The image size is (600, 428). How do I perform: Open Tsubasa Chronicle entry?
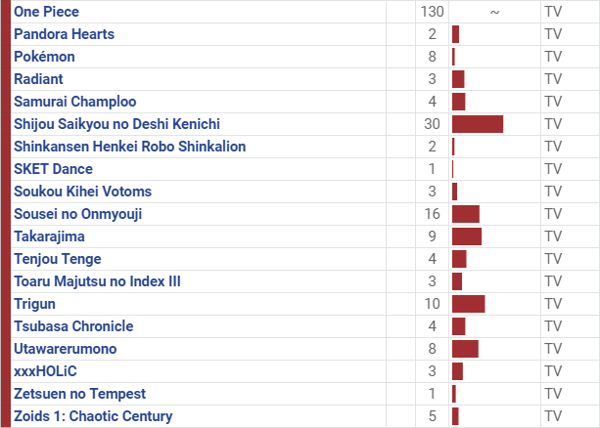73,326
